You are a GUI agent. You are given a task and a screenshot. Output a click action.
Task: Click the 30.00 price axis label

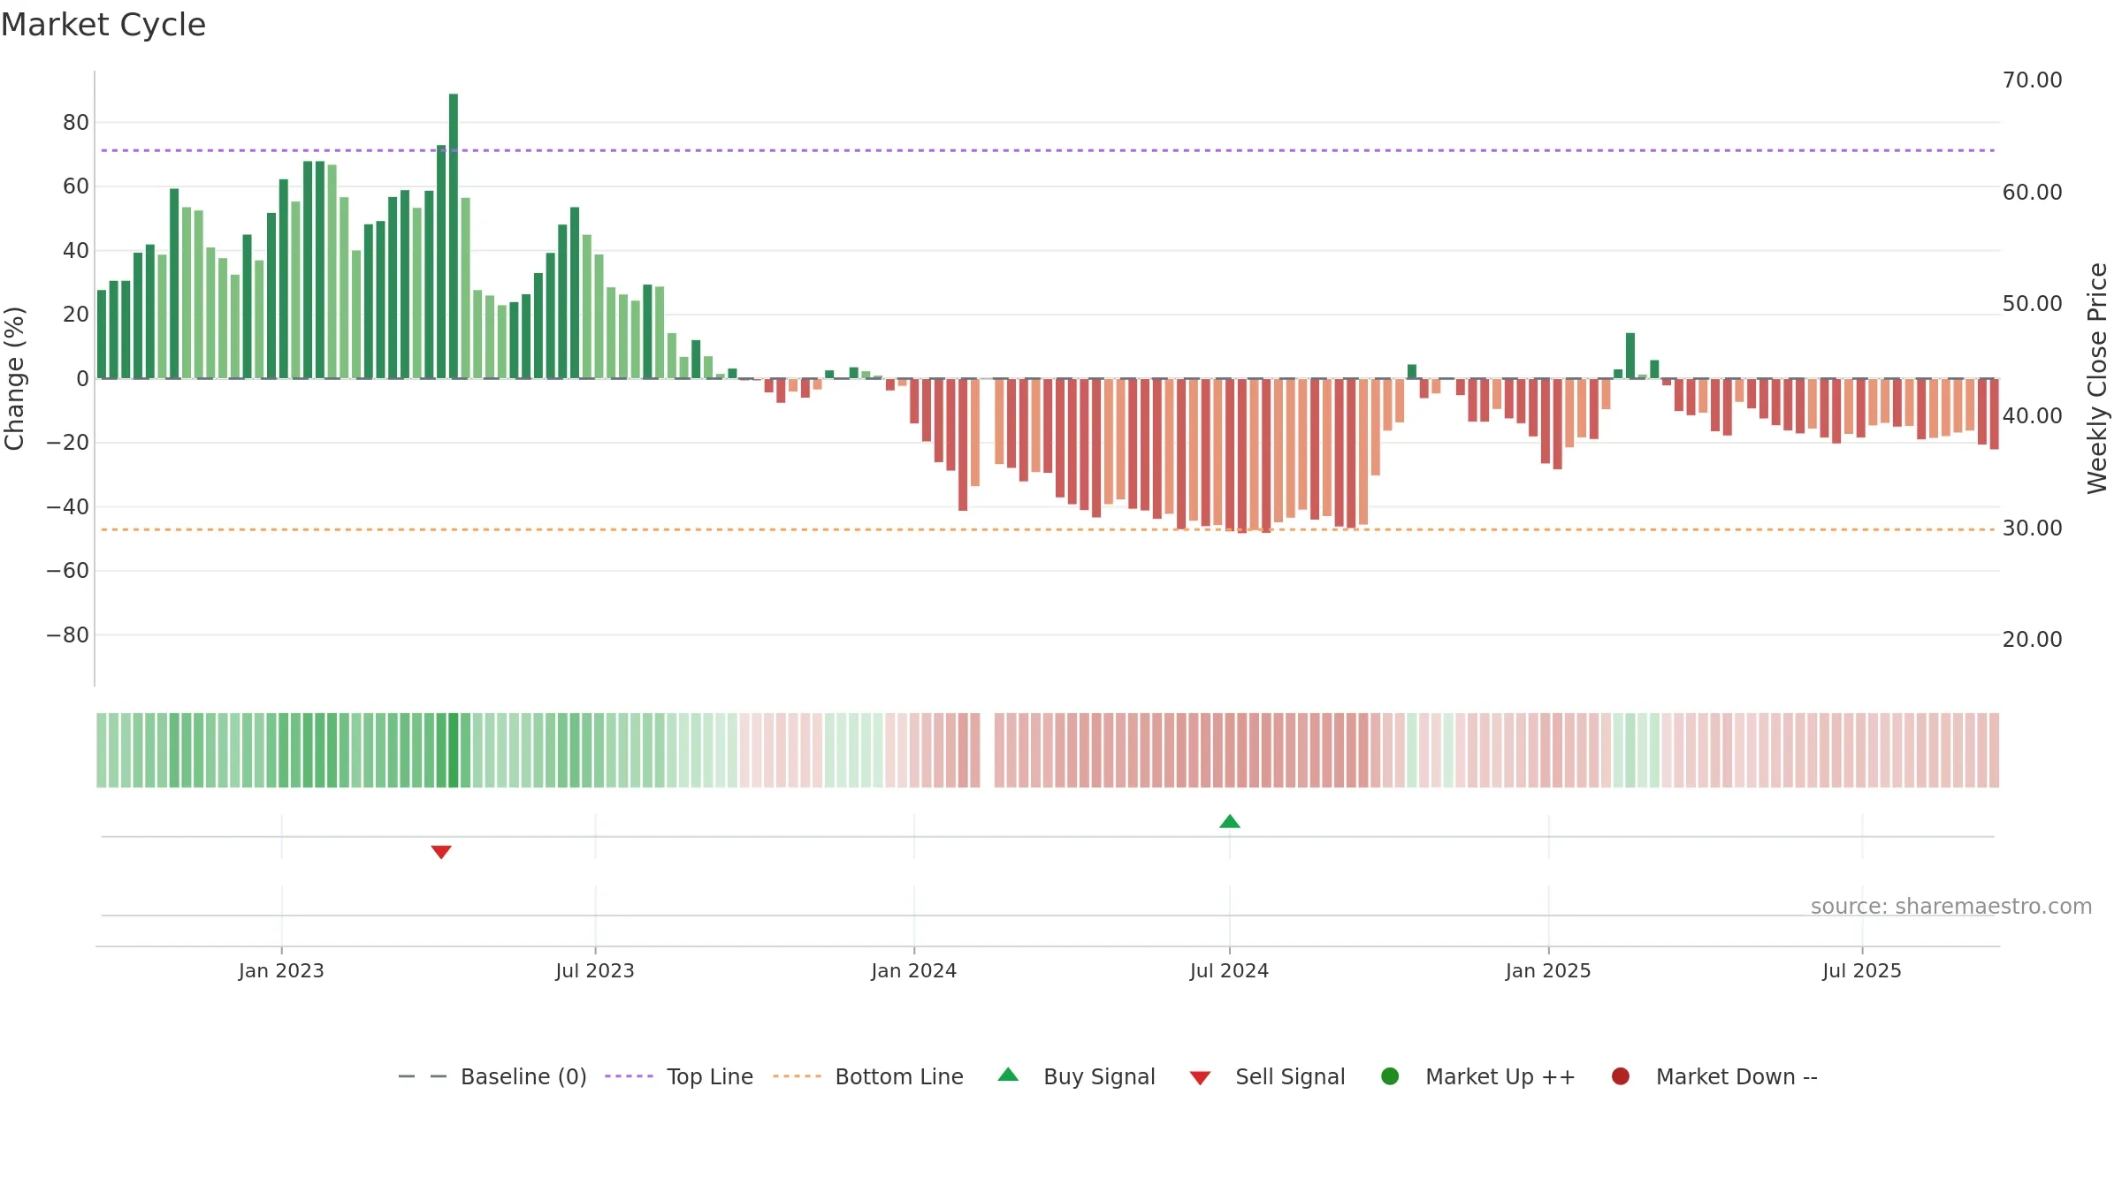click(2032, 528)
